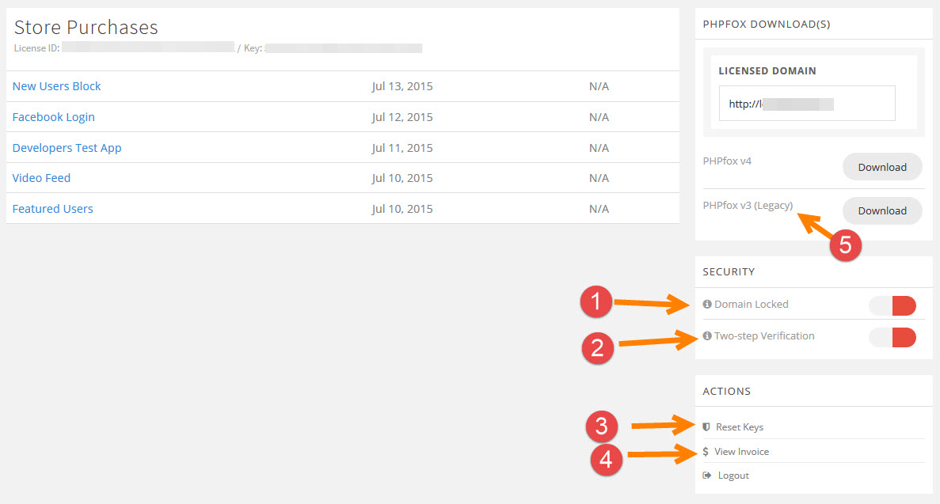
Task: Download PHPfox v4
Action: point(882,167)
